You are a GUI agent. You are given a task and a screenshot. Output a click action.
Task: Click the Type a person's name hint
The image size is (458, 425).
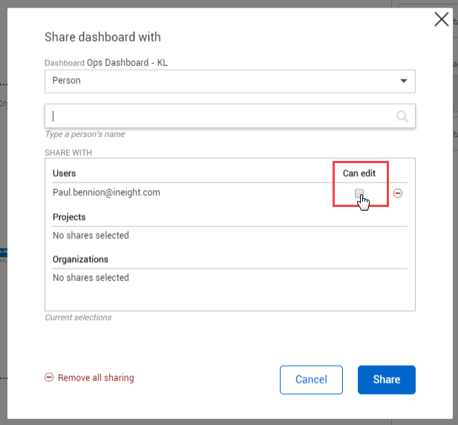(85, 134)
